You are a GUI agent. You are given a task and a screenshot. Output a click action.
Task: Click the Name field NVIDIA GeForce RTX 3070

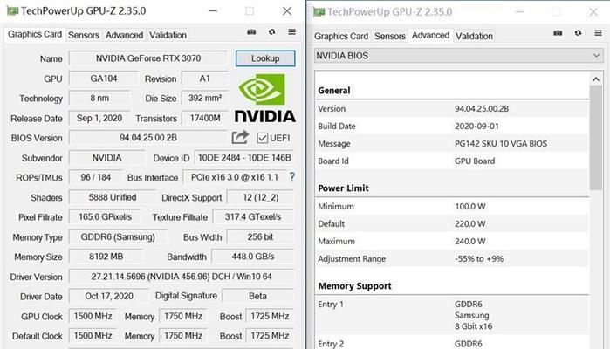(x=148, y=58)
